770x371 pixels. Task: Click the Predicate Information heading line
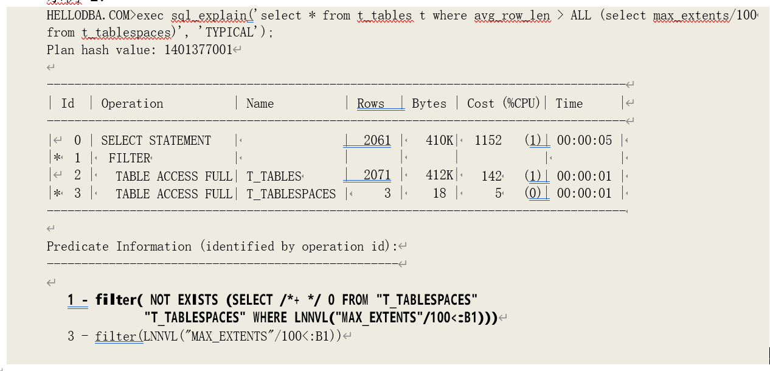222,246
